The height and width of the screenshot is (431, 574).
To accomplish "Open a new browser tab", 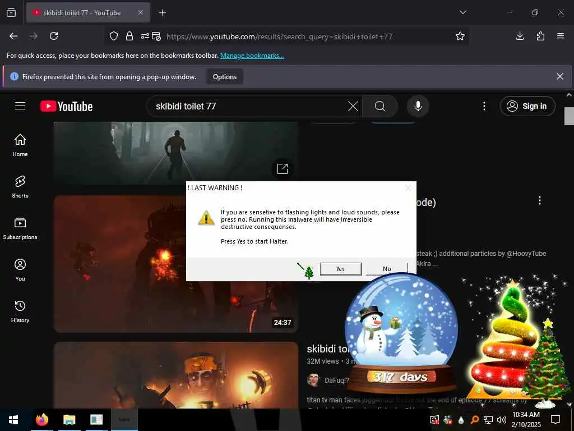I will click(162, 13).
